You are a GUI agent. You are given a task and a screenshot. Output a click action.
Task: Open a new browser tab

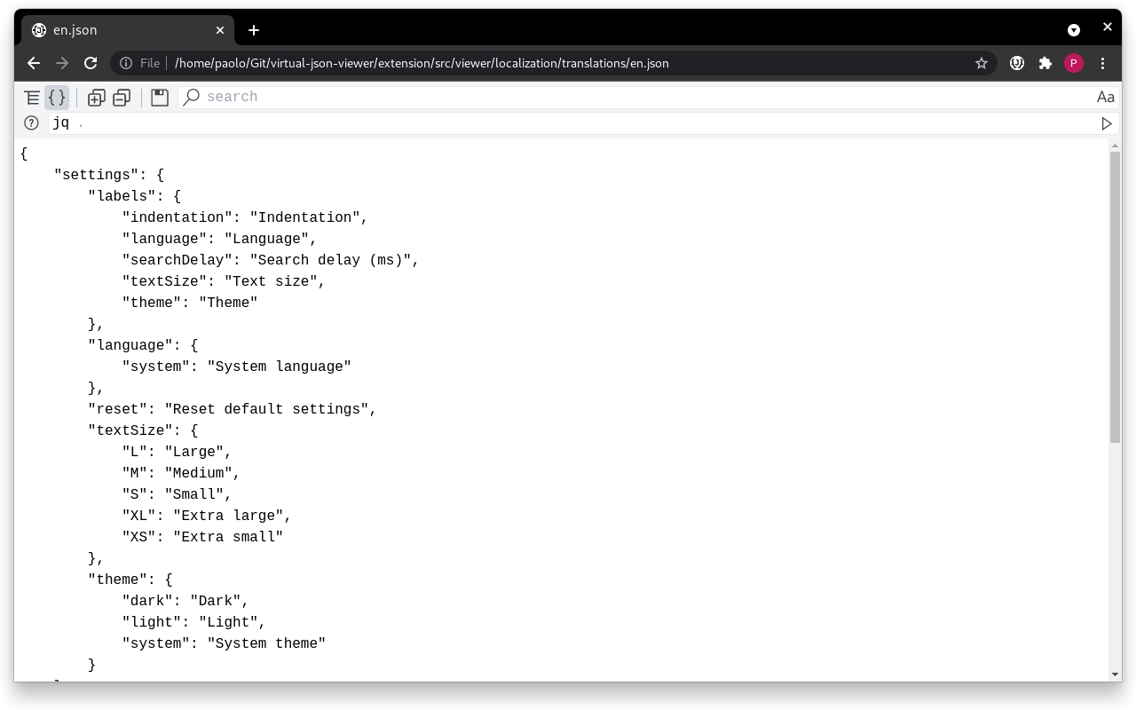point(254,29)
